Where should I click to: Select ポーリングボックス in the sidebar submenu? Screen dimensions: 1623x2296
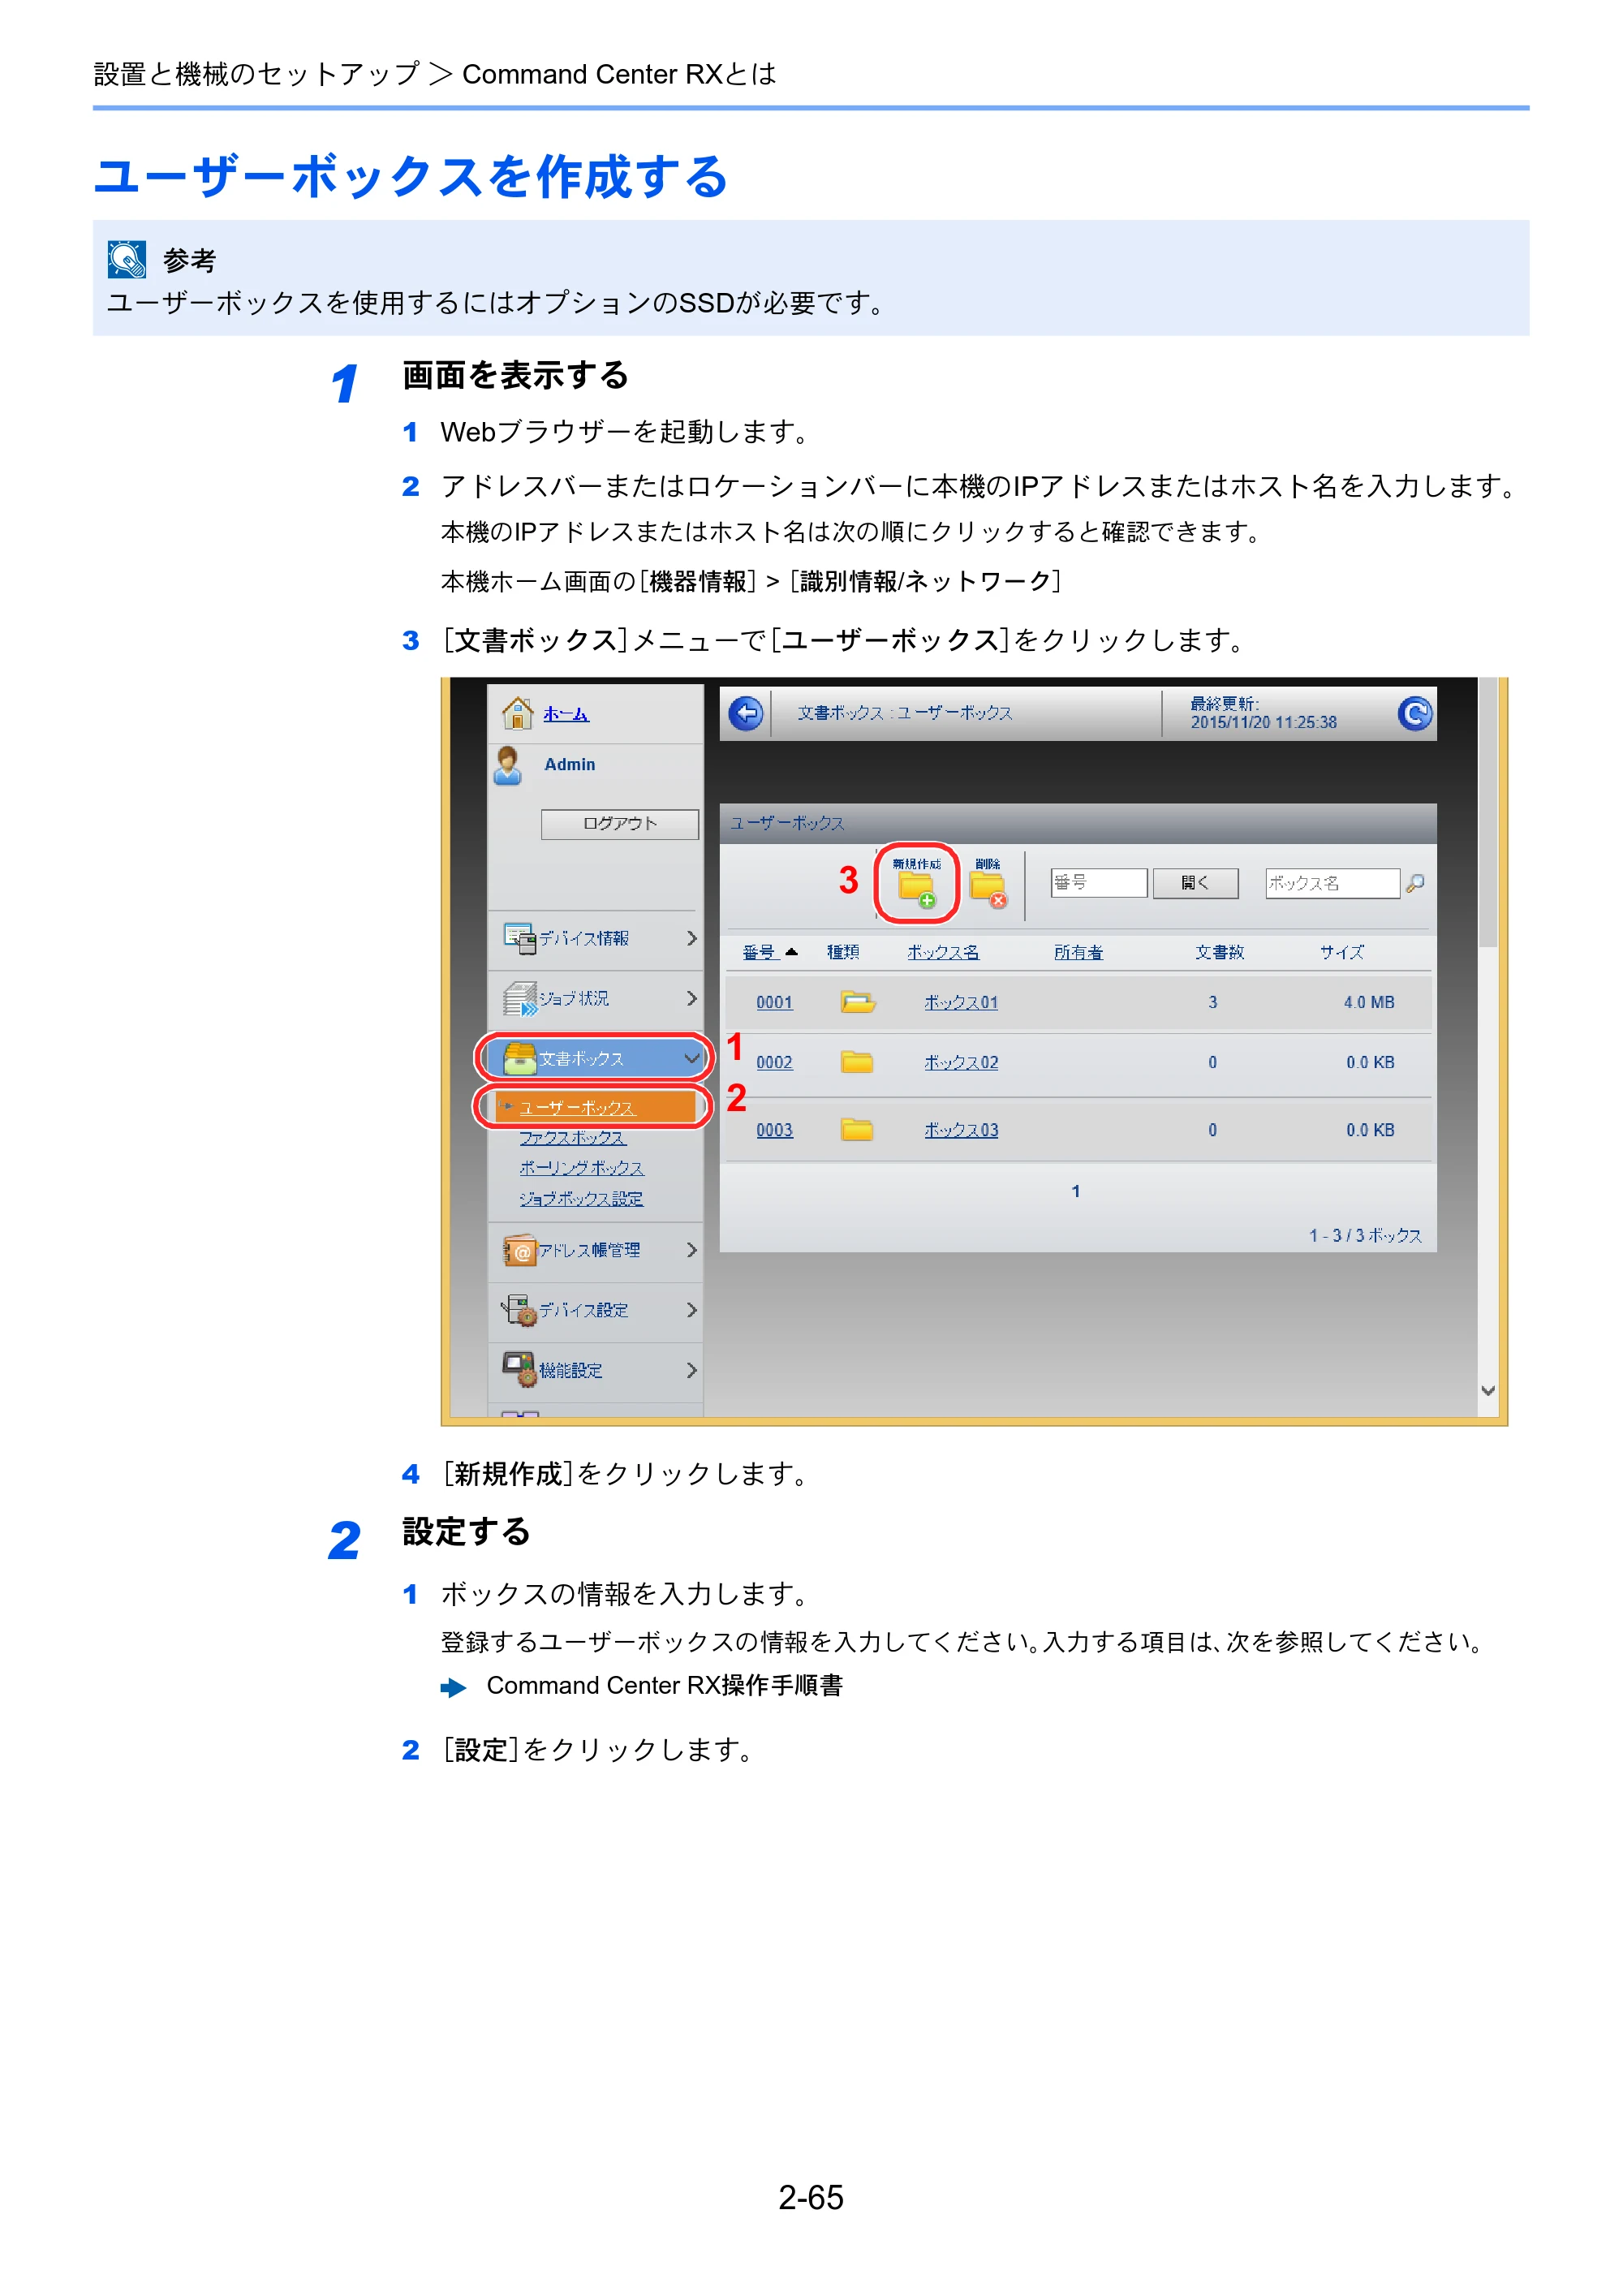click(581, 1168)
